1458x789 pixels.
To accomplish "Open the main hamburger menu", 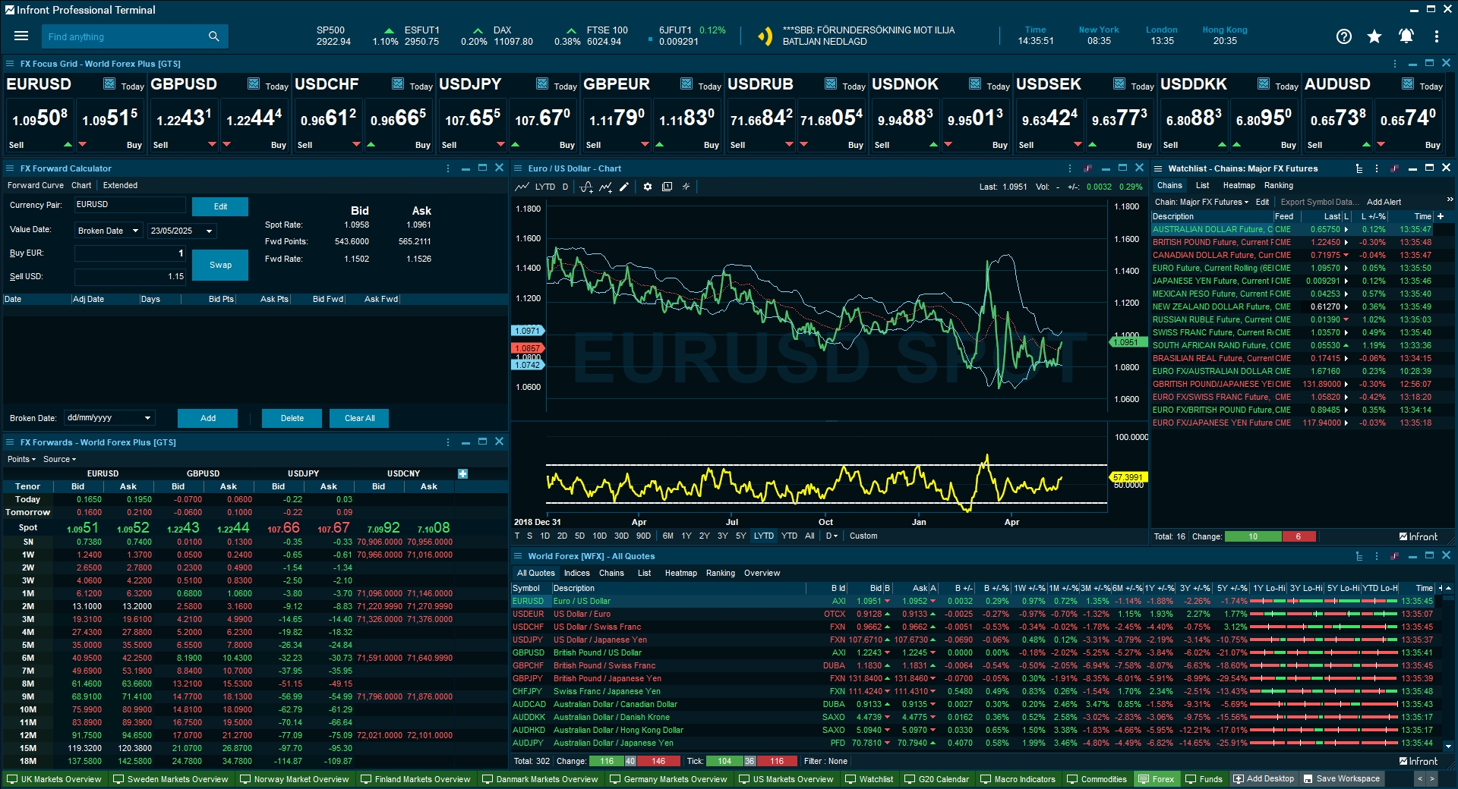I will pos(21,36).
